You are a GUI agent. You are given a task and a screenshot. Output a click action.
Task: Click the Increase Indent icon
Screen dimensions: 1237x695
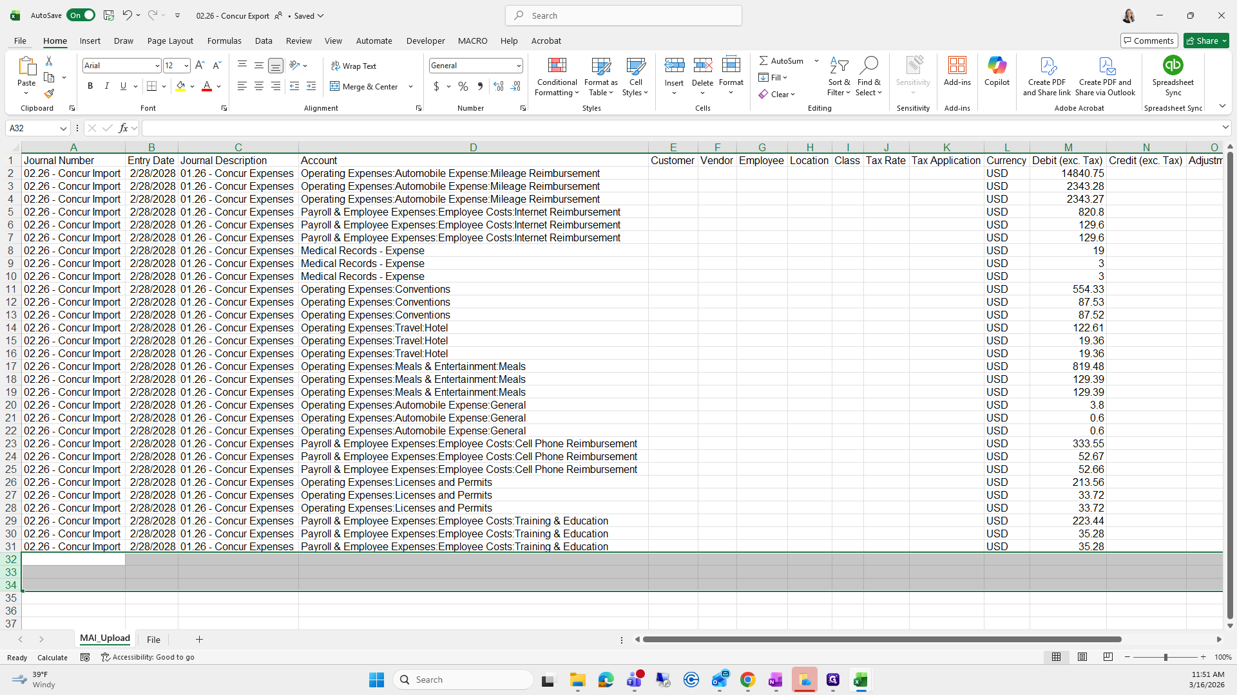(311, 86)
